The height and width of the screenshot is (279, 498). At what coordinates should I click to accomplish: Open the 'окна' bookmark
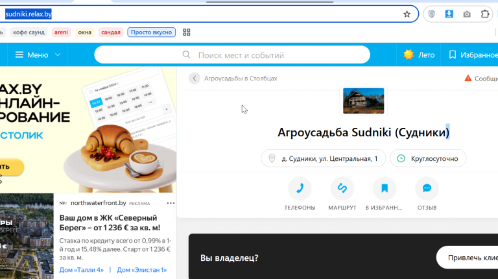pos(84,32)
